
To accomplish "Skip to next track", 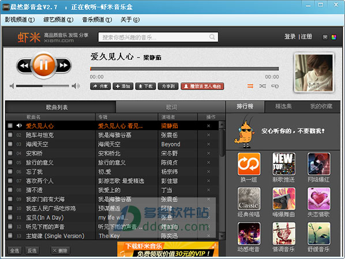I will (63, 65).
